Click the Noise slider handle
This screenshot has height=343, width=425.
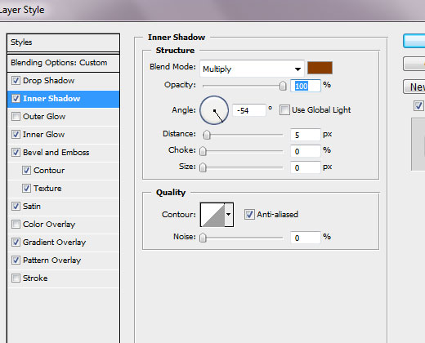[203, 238]
